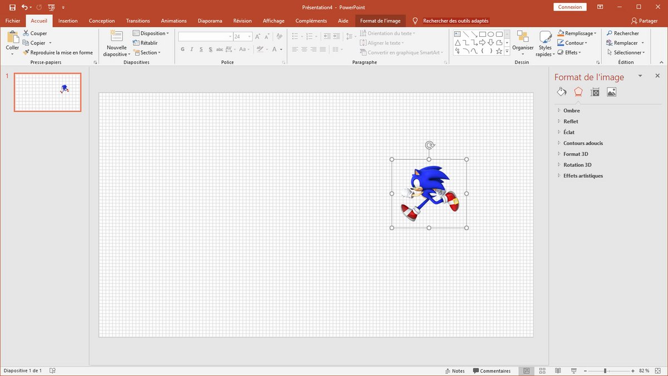
Task: Open the Remplissage fill dropdown
Action: 577,33
